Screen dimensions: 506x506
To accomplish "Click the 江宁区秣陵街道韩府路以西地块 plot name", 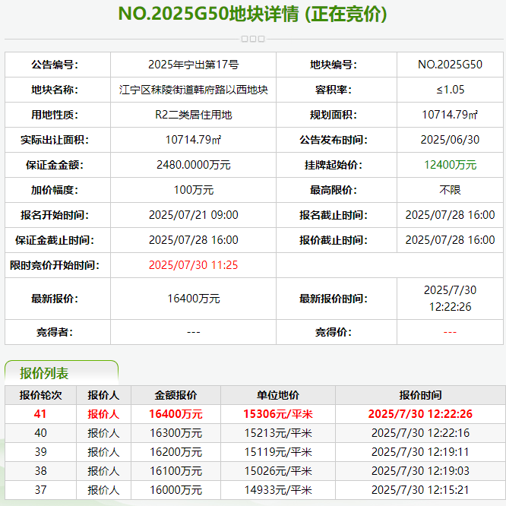I will tap(193, 90).
